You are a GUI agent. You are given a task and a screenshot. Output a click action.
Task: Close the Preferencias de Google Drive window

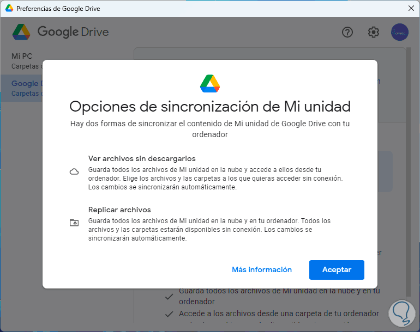click(x=411, y=9)
